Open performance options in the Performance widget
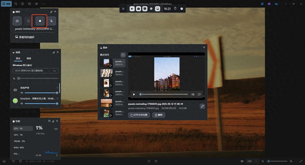The height and width of the screenshot is (165, 305). pyautogui.click(x=49, y=121)
